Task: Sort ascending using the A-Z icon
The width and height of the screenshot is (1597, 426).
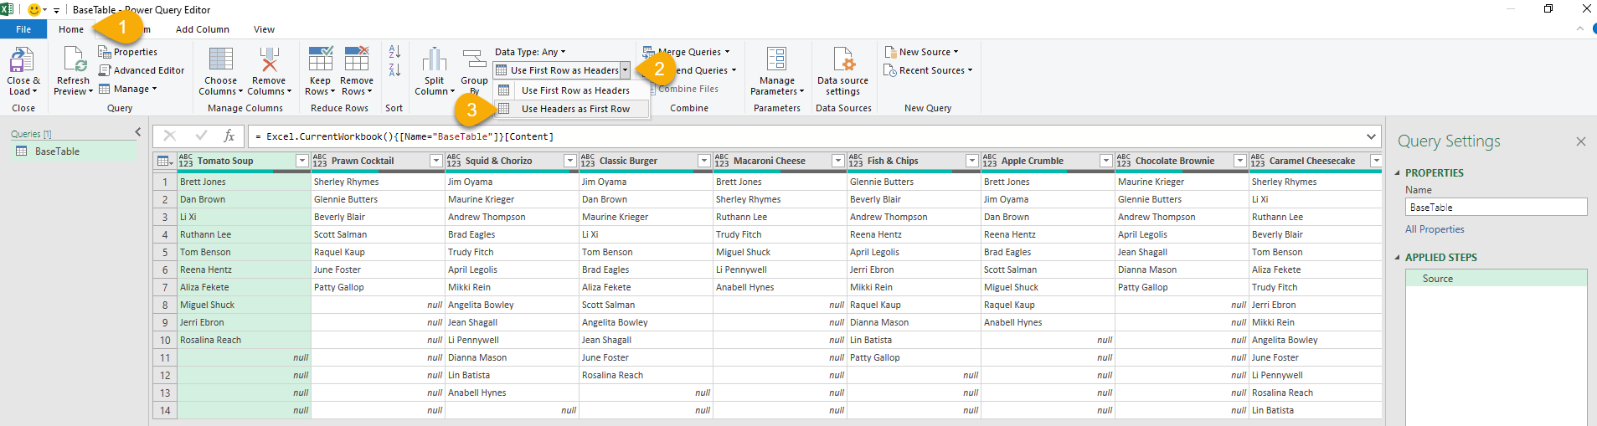Action: (394, 52)
